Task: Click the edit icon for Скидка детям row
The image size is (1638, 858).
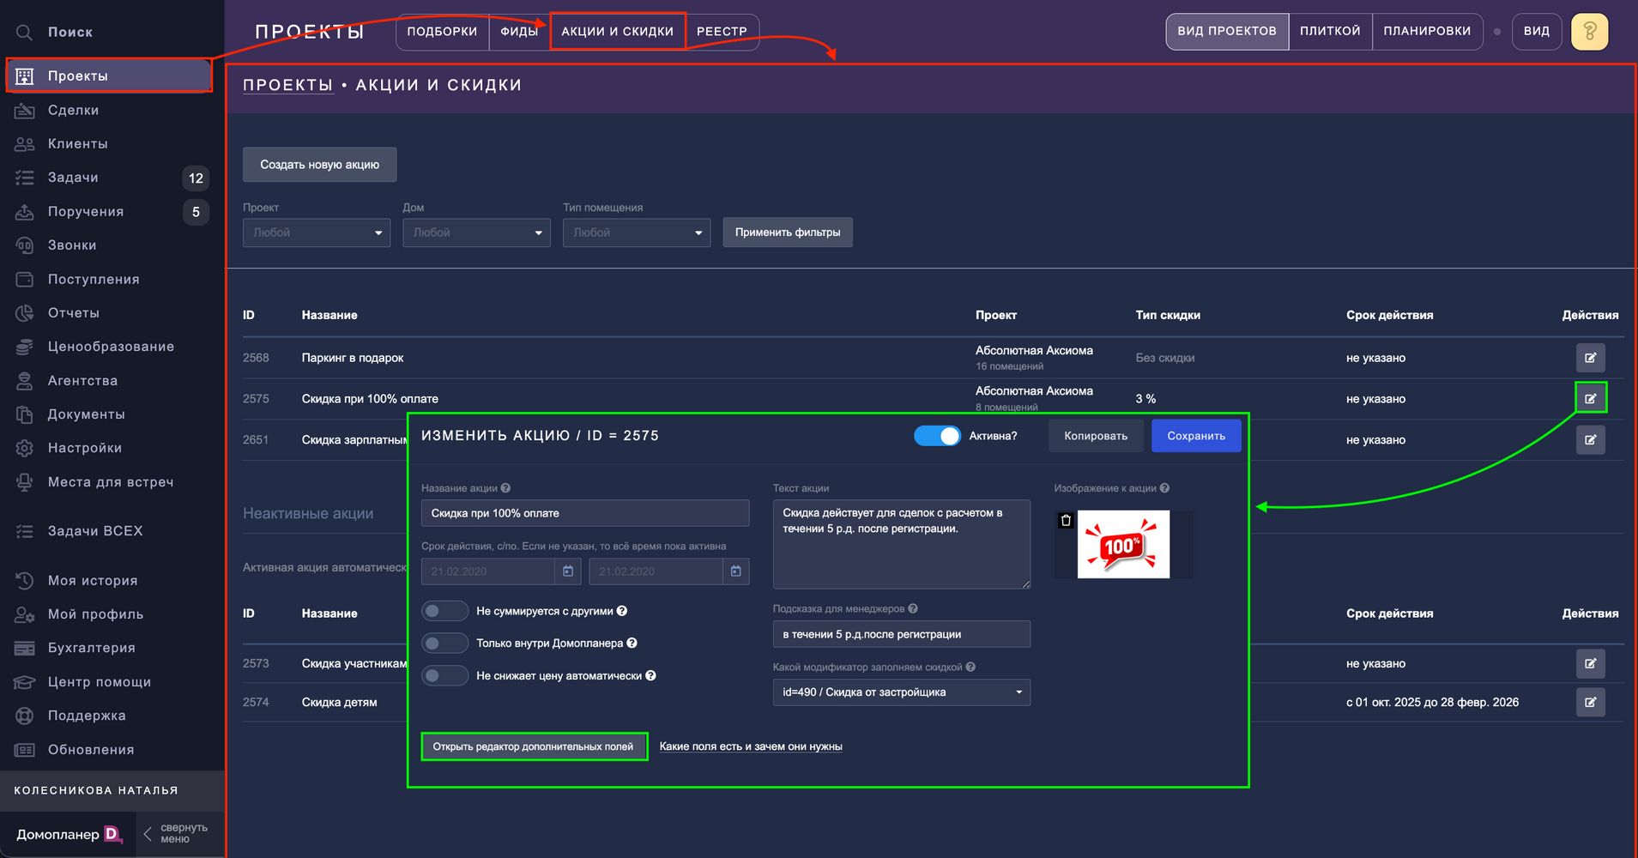Action: 1590,703
